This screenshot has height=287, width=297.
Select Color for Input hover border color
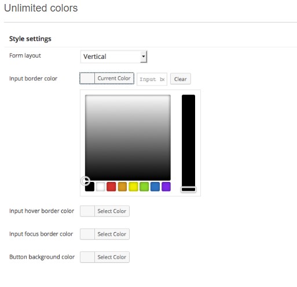click(105, 211)
